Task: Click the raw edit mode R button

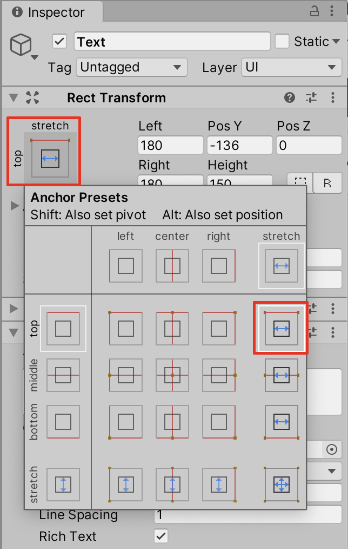Action: 327,183
